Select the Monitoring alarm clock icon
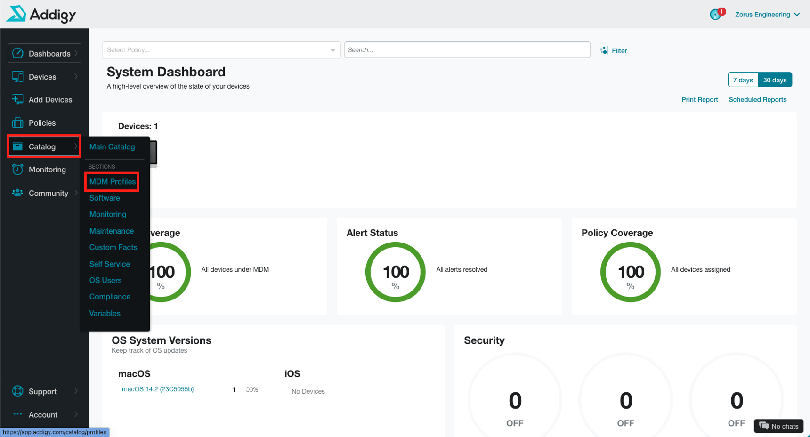810x437 pixels. tap(17, 169)
